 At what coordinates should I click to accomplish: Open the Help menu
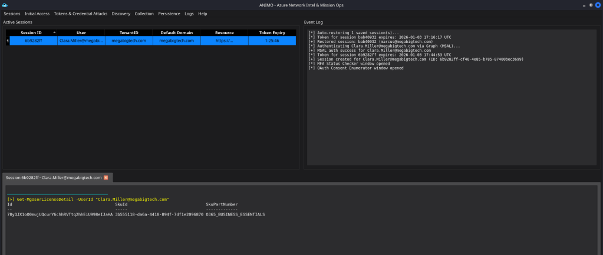pyautogui.click(x=203, y=14)
